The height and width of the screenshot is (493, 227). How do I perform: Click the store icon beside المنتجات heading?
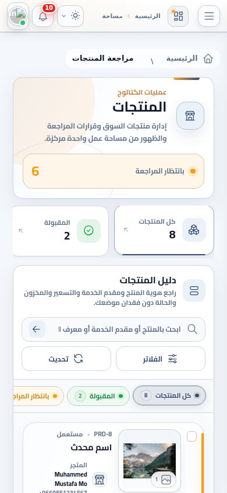[x=190, y=116]
